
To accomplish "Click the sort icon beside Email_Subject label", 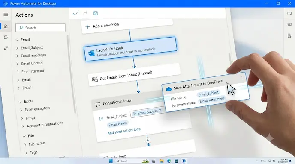I will point(101,119).
